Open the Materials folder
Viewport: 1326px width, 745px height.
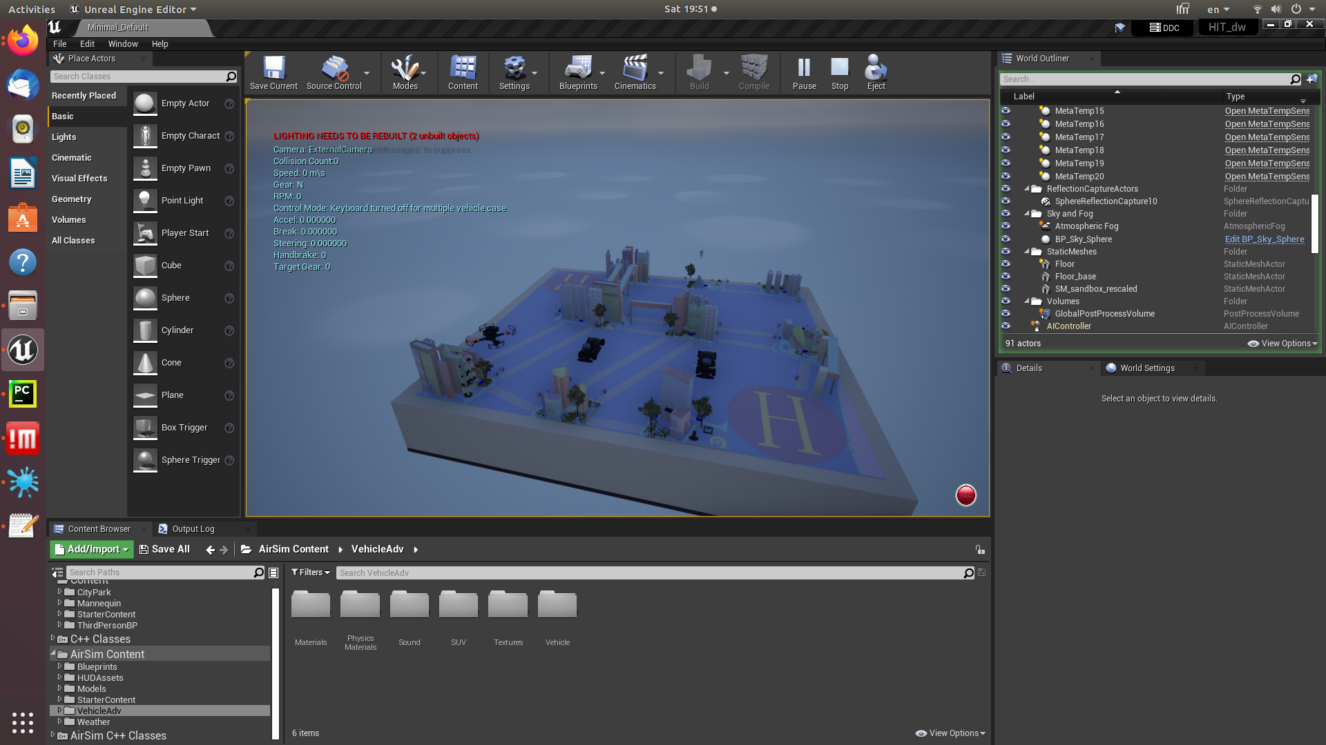tap(311, 605)
